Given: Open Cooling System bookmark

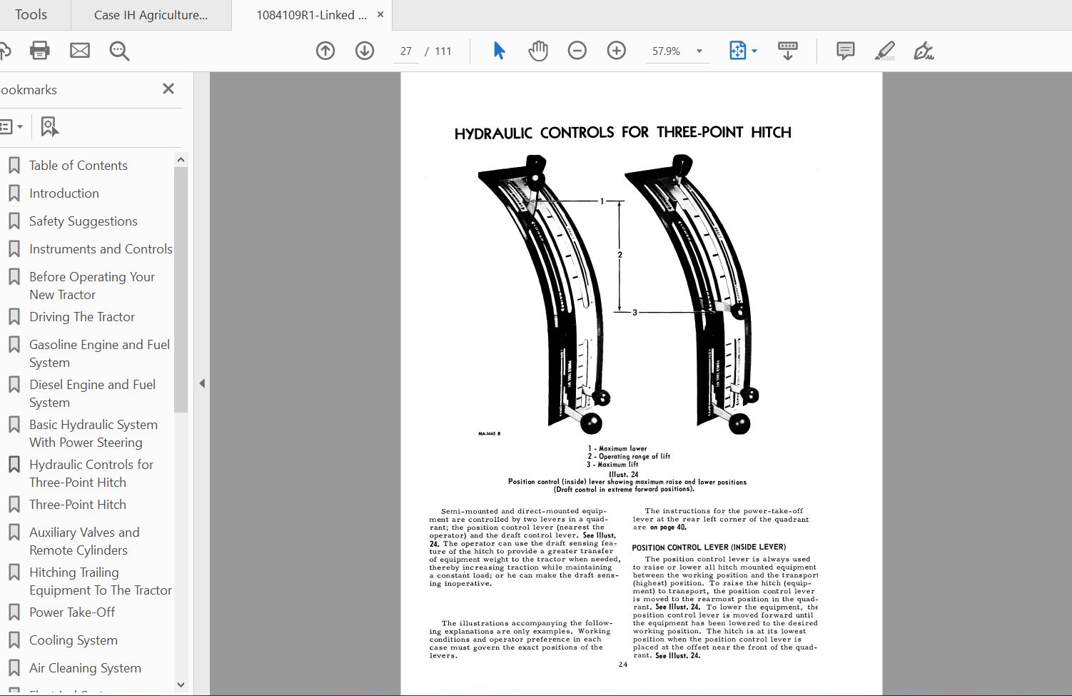Looking at the screenshot, I should coord(74,640).
